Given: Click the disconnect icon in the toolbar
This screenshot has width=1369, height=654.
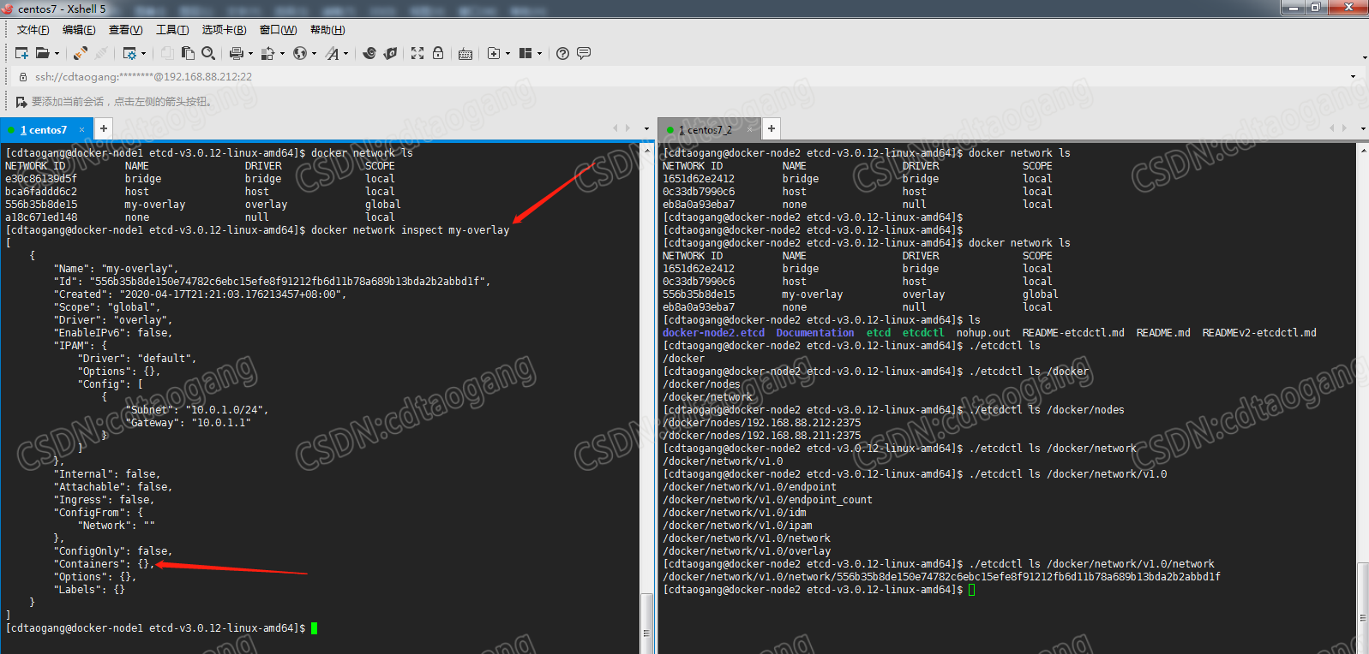Looking at the screenshot, I should [x=101, y=53].
